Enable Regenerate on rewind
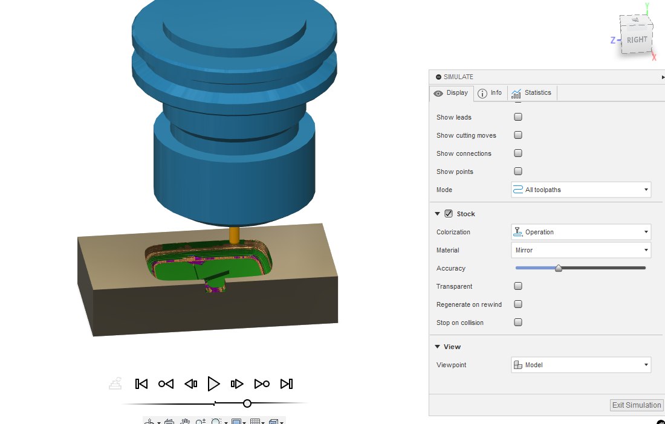The width and height of the screenshot is (665, 424). (518, 304)
